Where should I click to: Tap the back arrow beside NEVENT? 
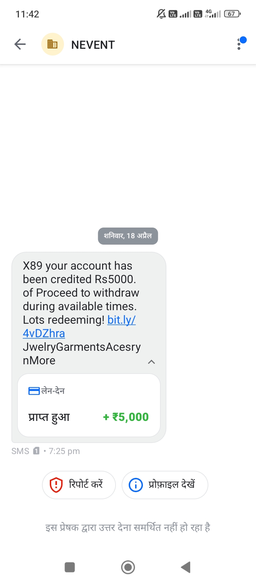[20, 45]
